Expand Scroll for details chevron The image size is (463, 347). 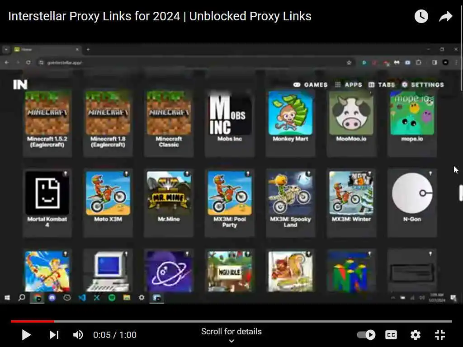pos(231,341)
